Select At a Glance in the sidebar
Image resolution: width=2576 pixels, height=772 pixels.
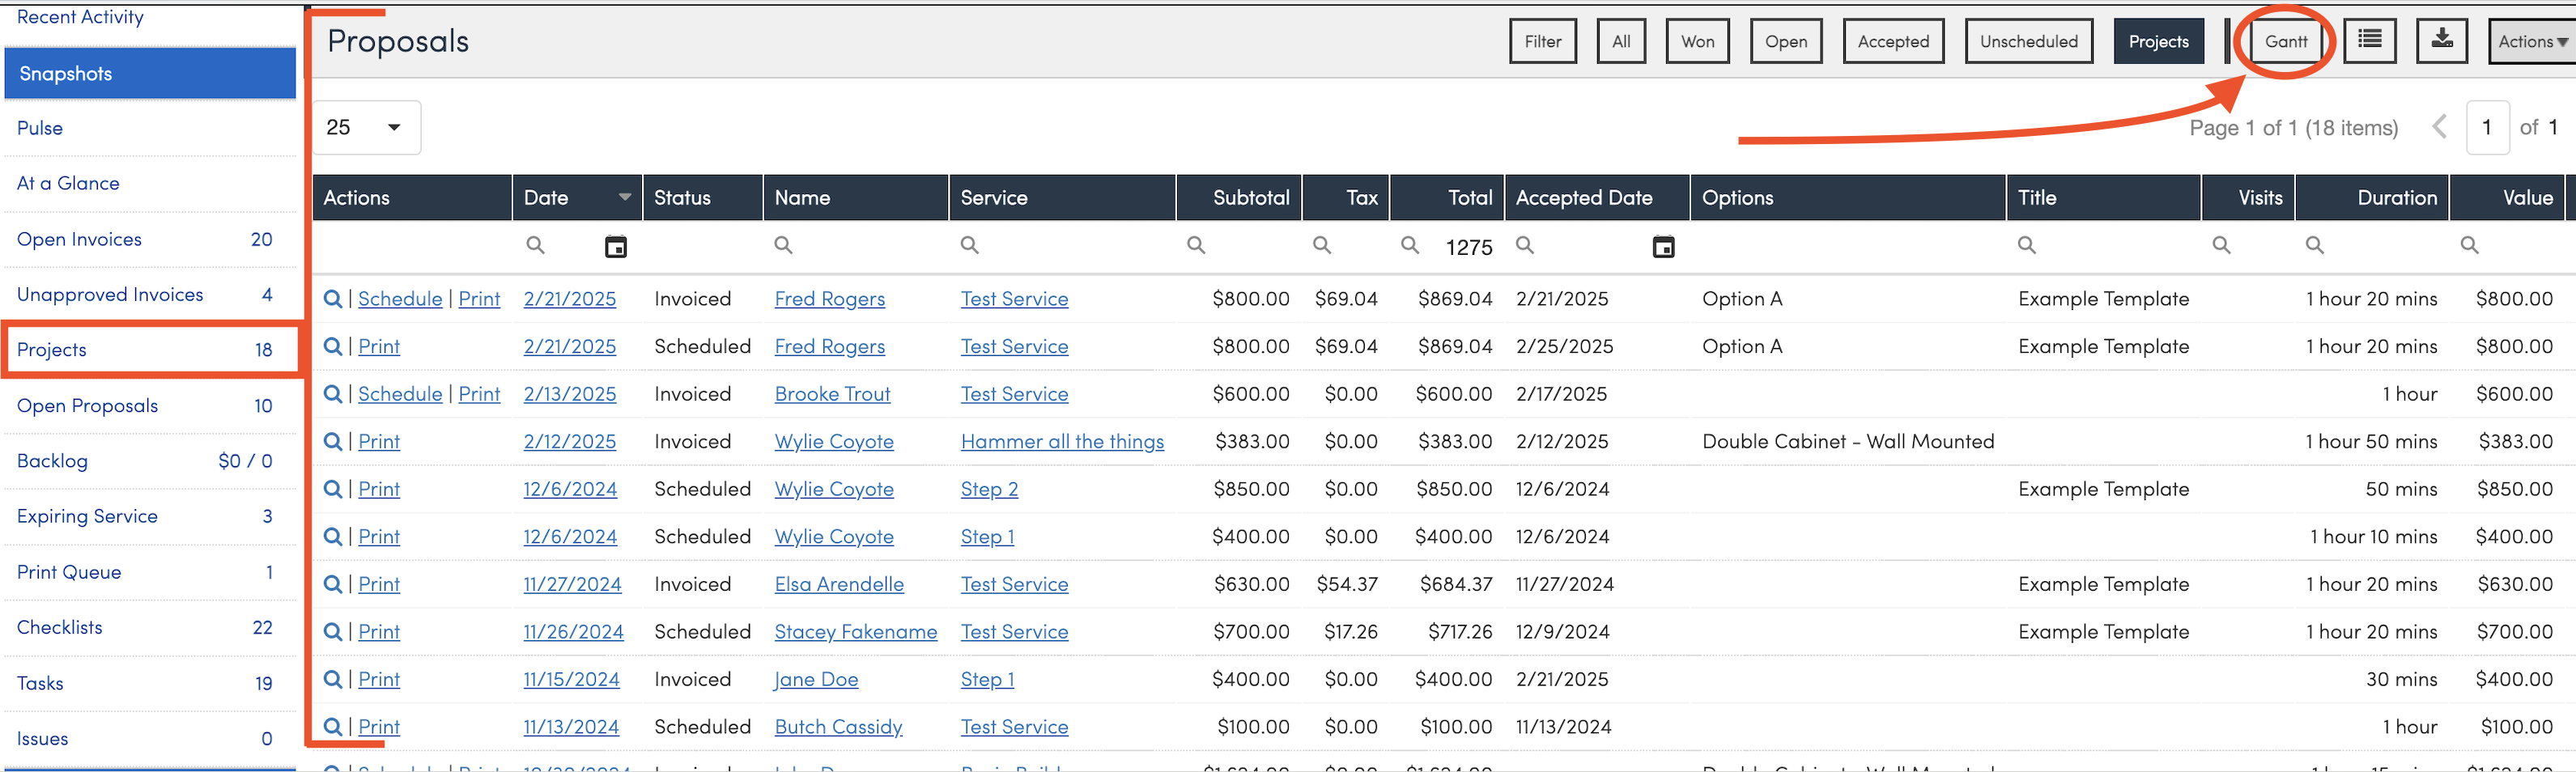(x=150, y=183)
